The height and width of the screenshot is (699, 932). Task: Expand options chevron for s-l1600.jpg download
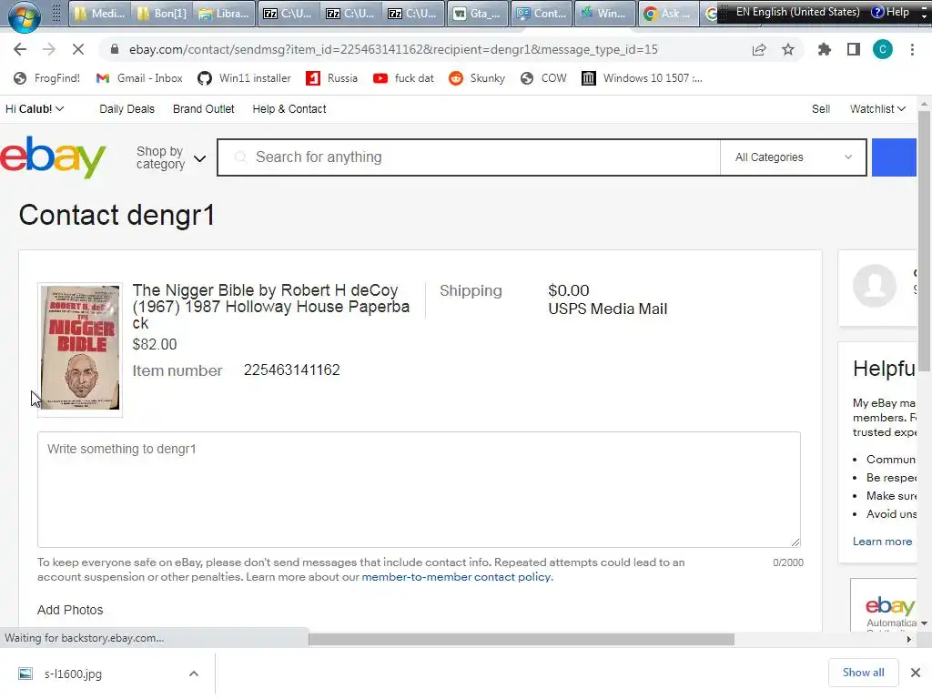(x=194, y=674)
